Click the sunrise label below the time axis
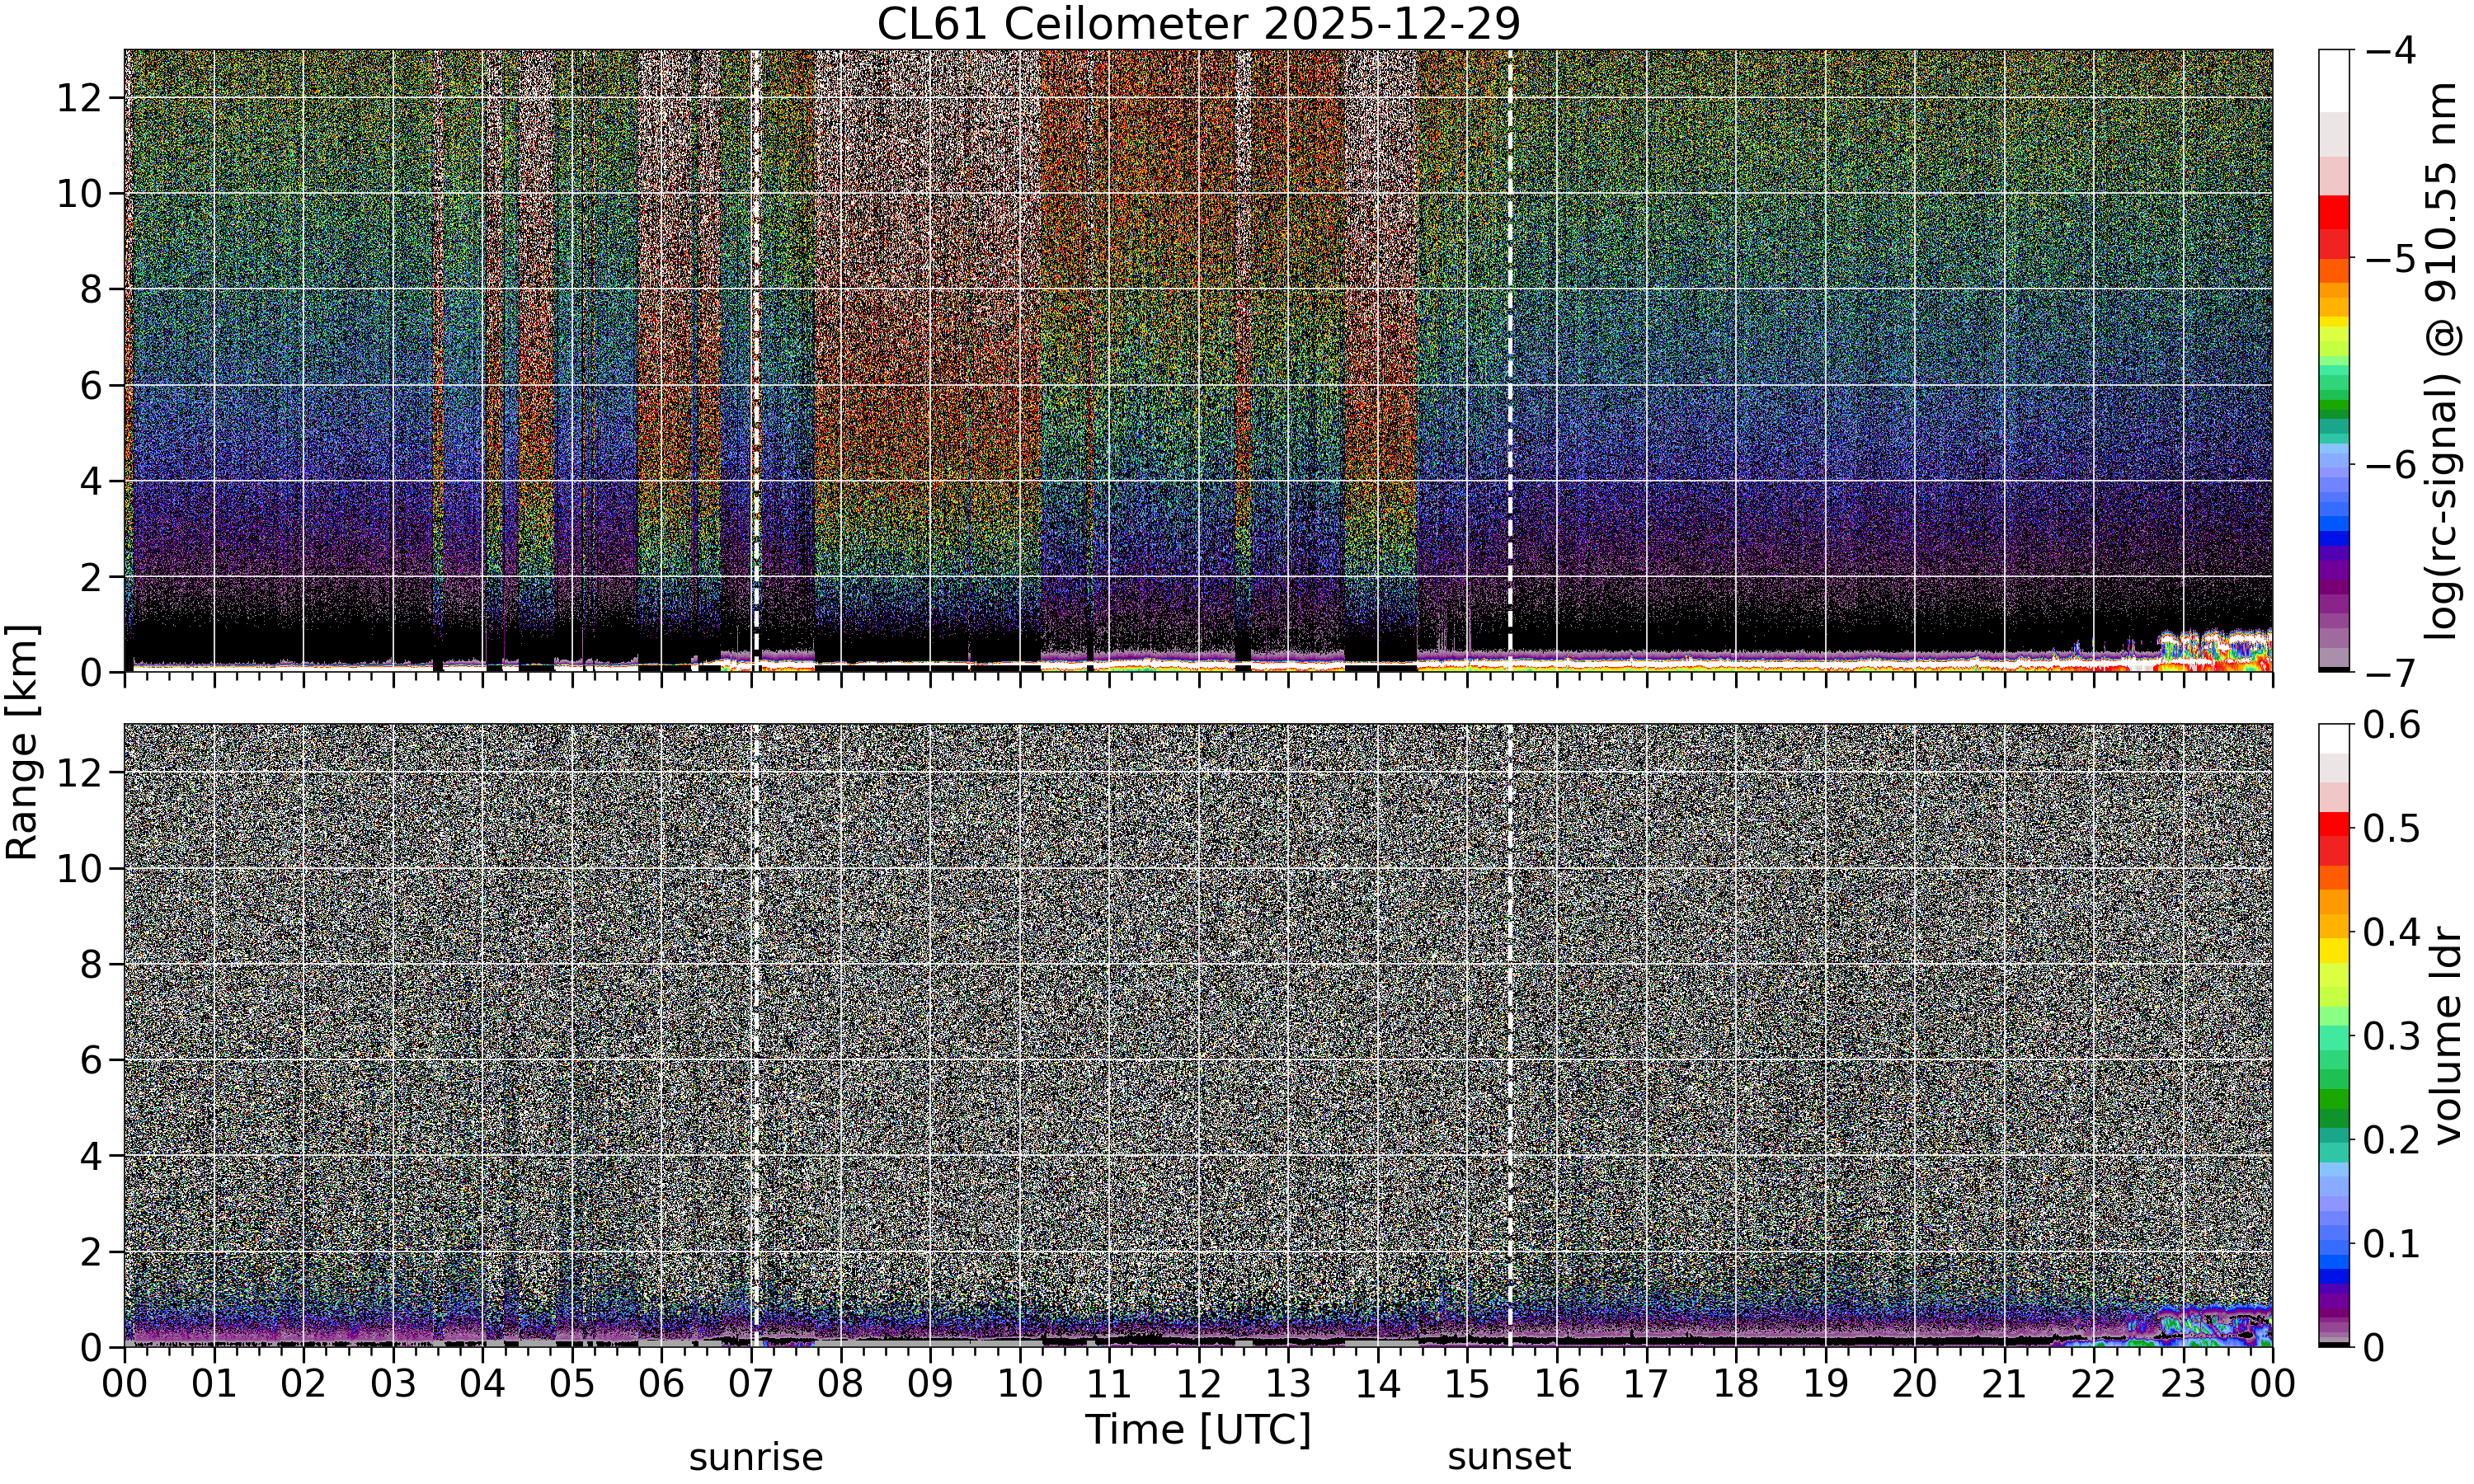The width and height of the screenshot is (2474, 1484). pos(756,1457)
